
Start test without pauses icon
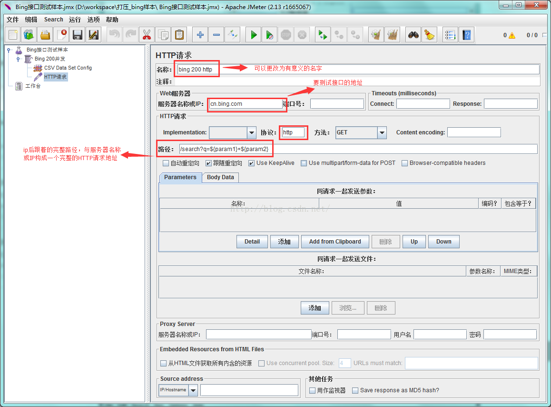pos(269,35)
